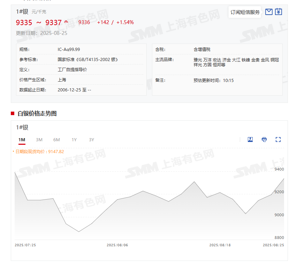Image resolution: width=290 pixels, height=263 pixels.
Task: Click the envelope SMS subscription icon
Action: [x=268, y=12]
